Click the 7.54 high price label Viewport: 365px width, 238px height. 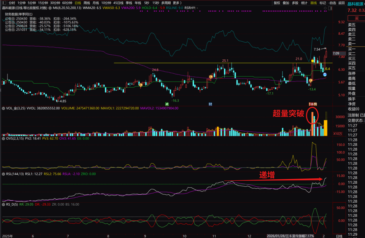pyautogui.click(x=317, y=49)
